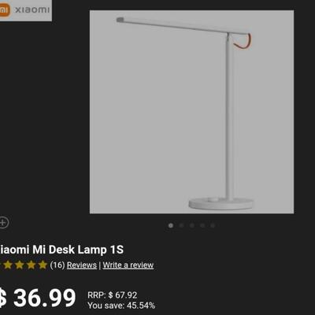This screenshot has width=315, height=315.
Task: Click the second visible rating star
Action: (19, 265)
